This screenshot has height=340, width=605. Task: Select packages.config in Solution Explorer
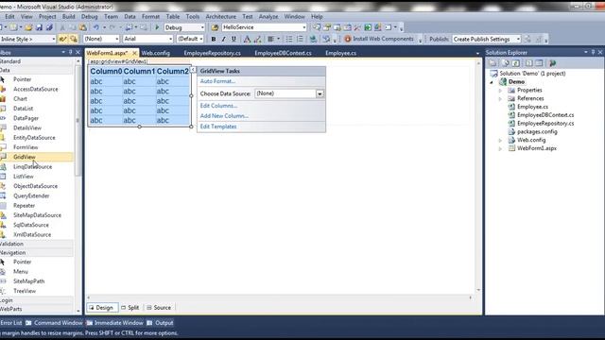(537, 132)
